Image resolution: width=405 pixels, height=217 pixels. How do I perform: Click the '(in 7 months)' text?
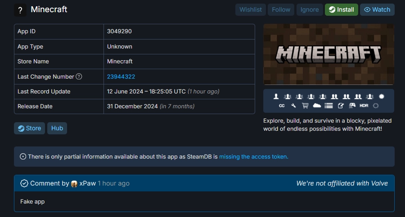click(177, 106)
